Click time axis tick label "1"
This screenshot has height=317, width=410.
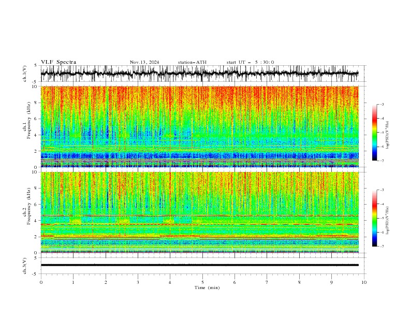pyautogui.click(x=73, y=282)
